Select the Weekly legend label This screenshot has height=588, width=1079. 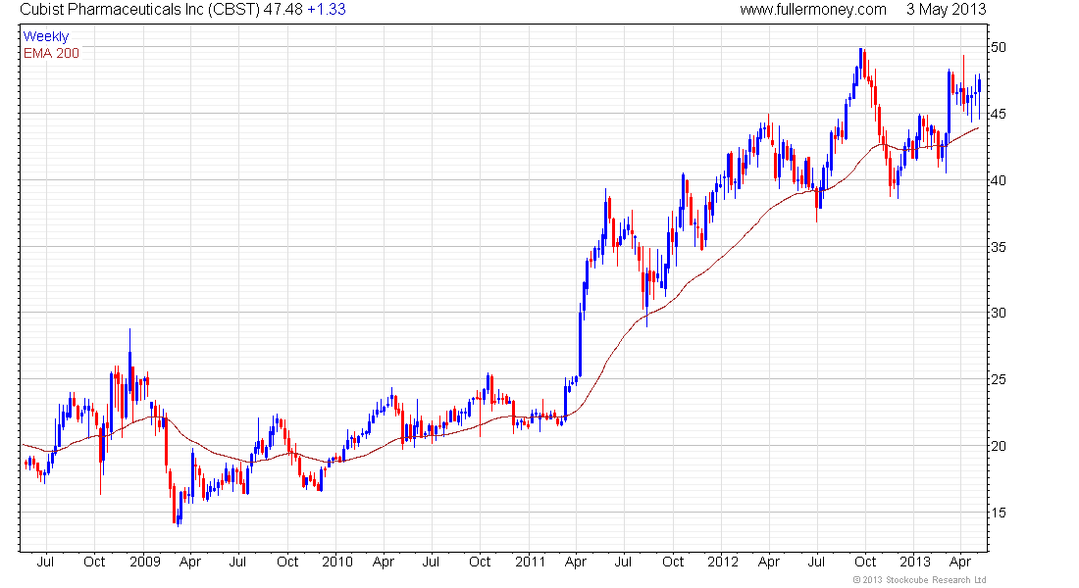click(x=46, y=36)
